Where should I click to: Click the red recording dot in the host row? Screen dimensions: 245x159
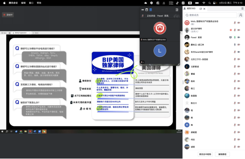230,30
